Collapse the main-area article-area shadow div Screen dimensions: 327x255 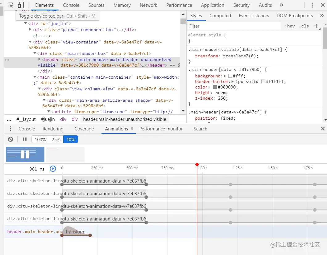(44, 100)
